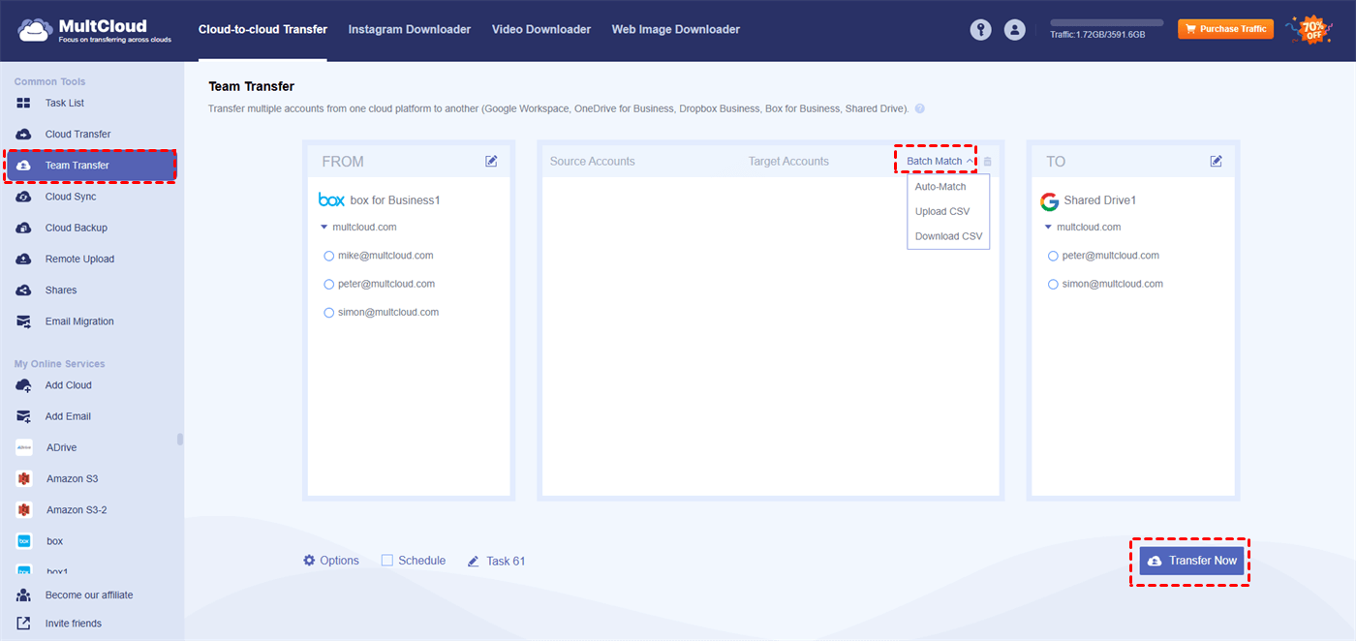Click the Add Cloud icon
Image resolution: width=1356 pixels, height=641 pixels.
(23, 385)
